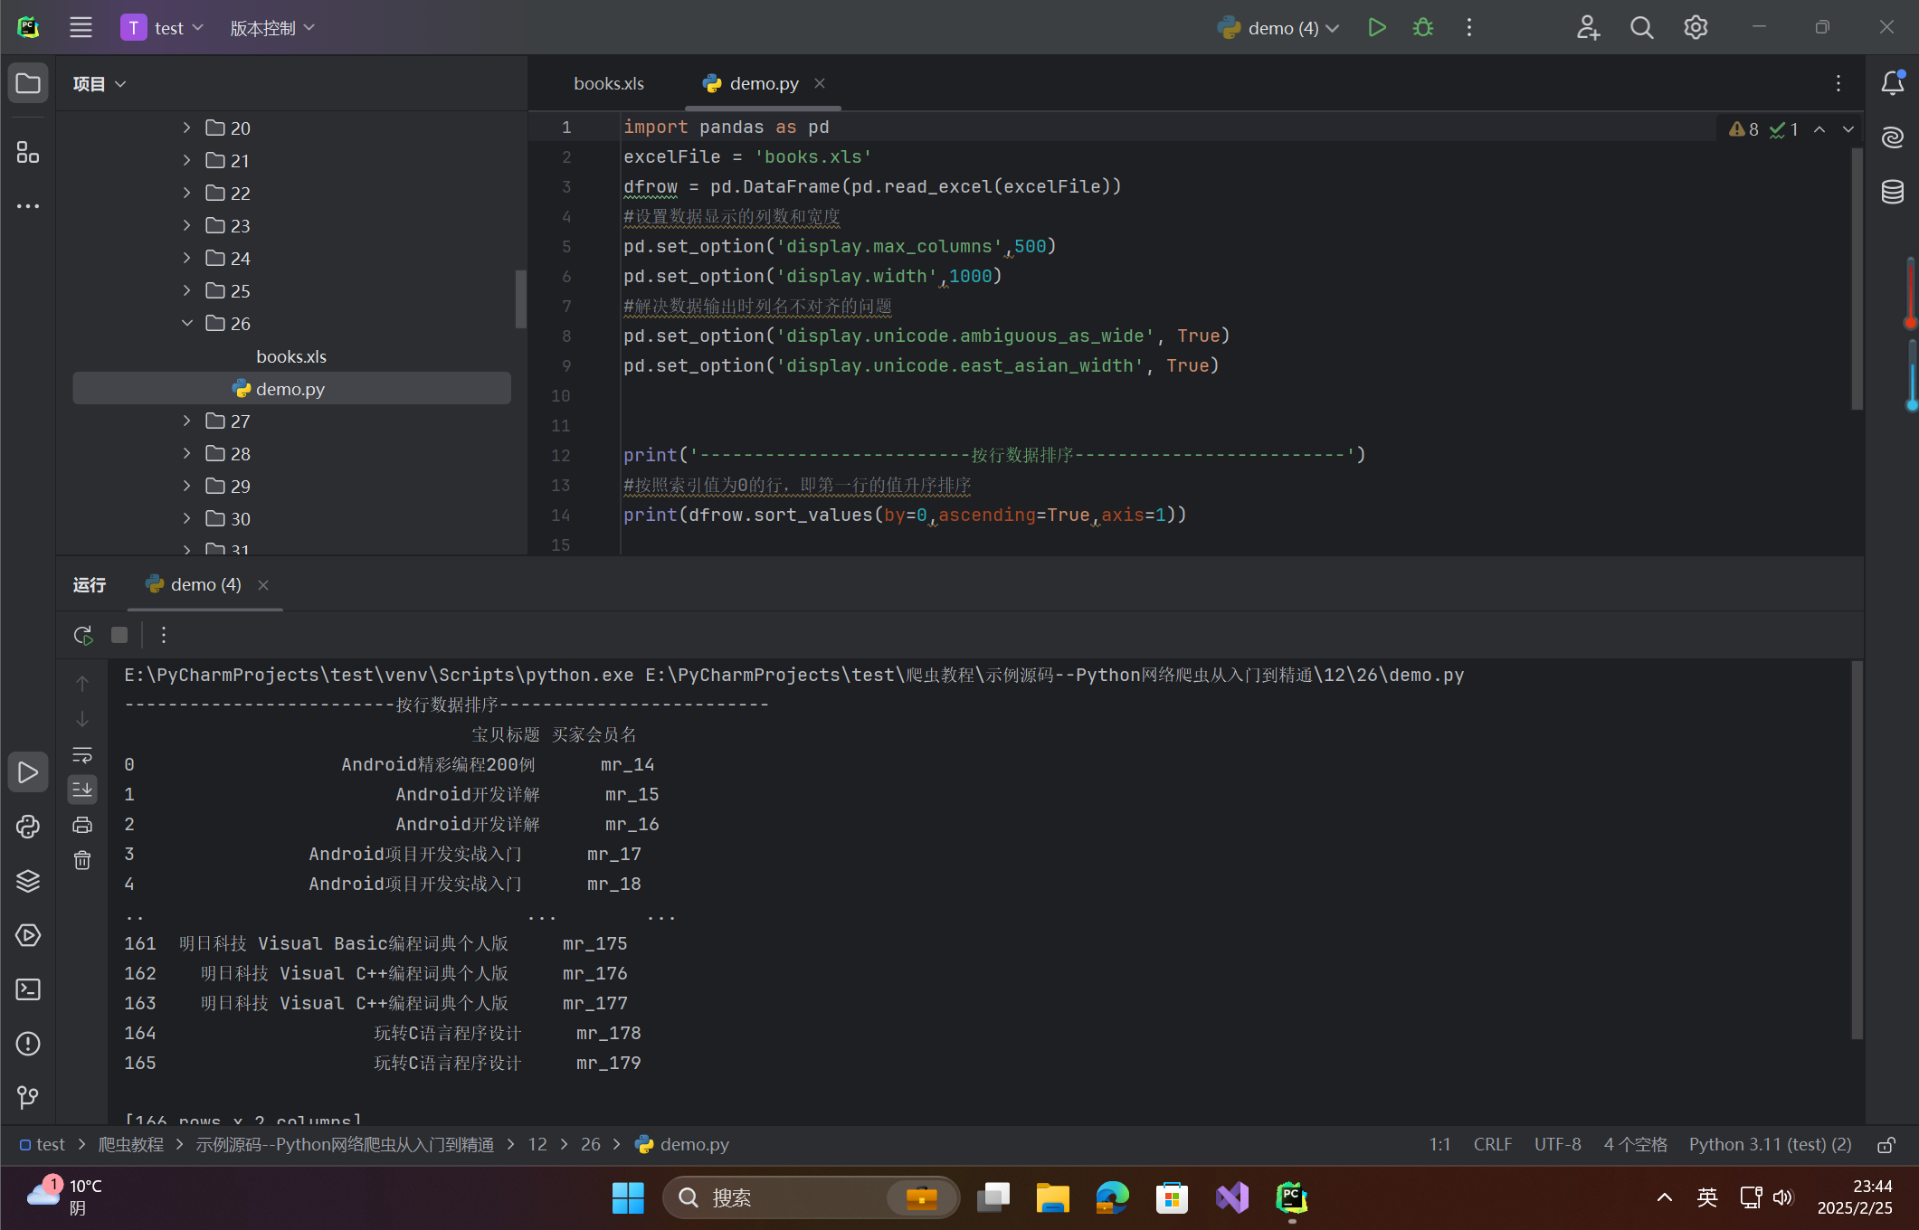
Task: Open run panel more options menu
Action: tap(164, 635)
